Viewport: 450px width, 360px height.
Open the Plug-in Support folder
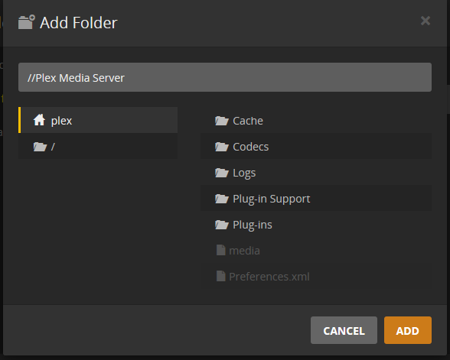315,199
